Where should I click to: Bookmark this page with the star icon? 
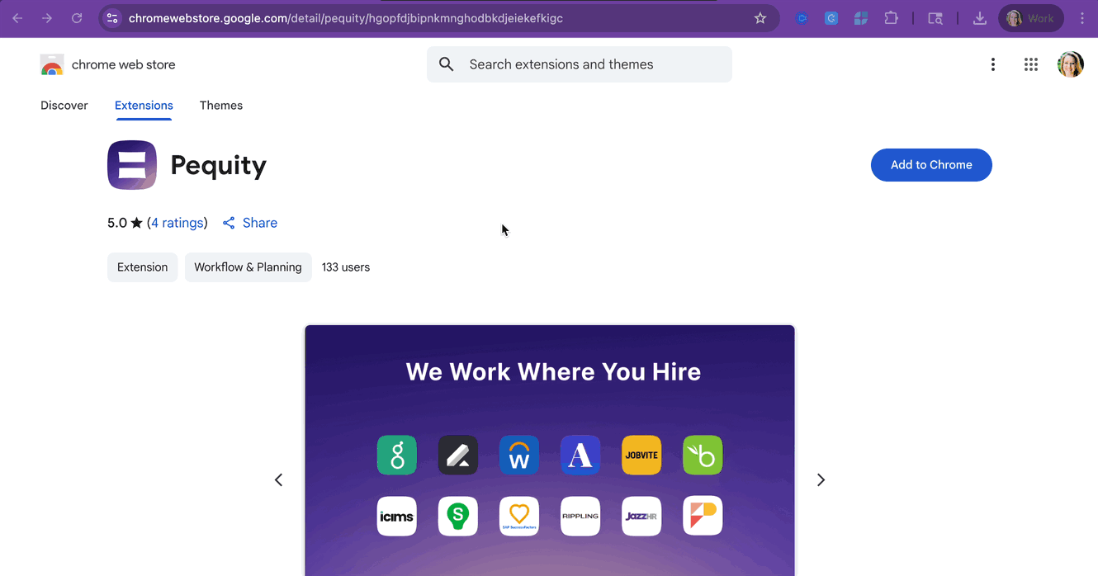pyautogui.click(x=760, y=18)
